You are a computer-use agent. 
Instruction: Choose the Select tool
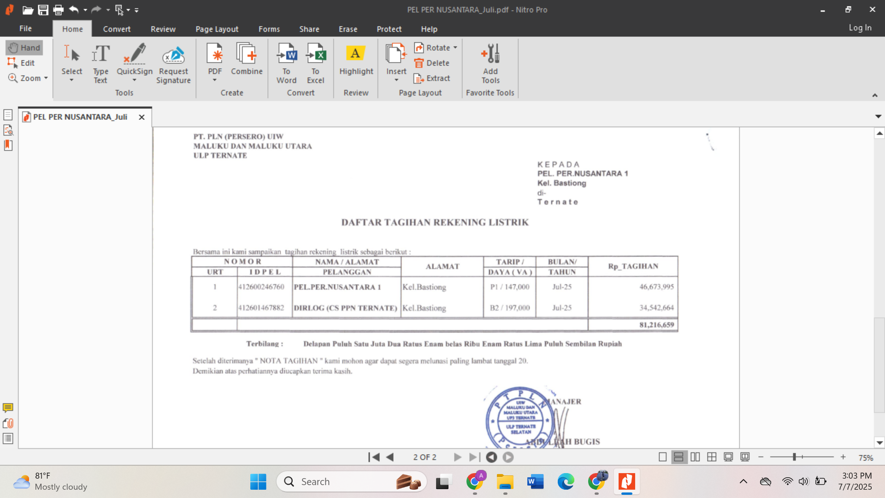(72, 63)
